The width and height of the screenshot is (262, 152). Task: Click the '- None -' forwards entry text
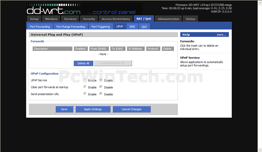click(x=103, y=54)
